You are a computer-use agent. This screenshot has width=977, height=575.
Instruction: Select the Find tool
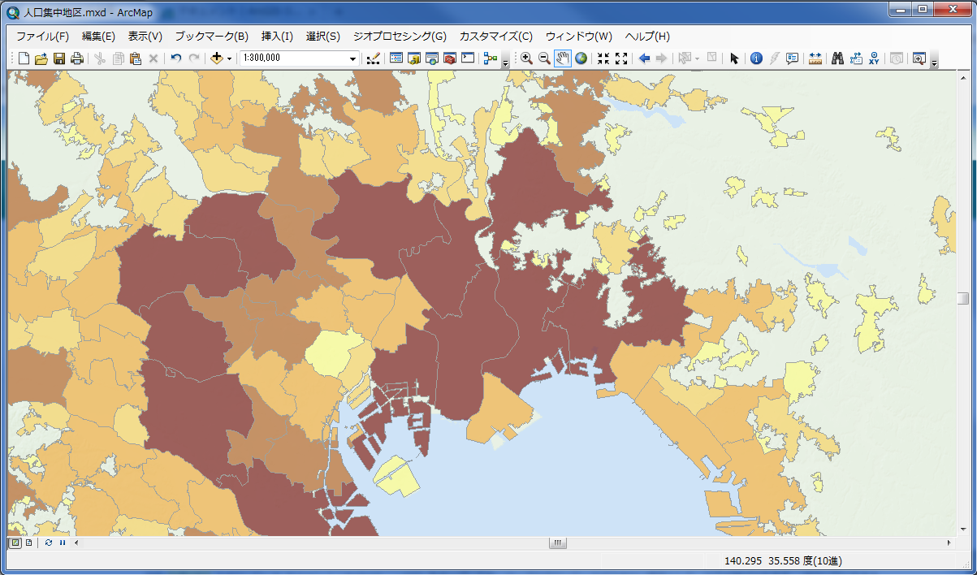(x=837, y=58)
